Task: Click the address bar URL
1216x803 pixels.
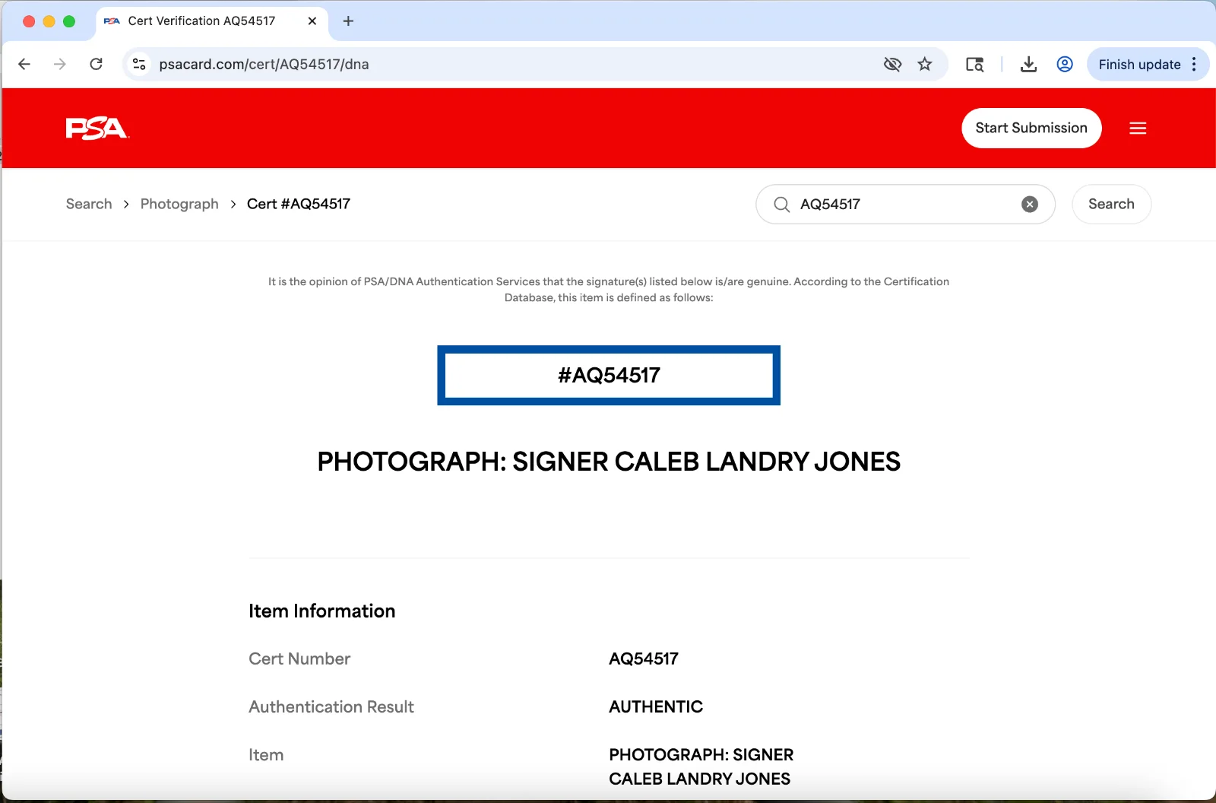Action: click(x=264, y=65)
